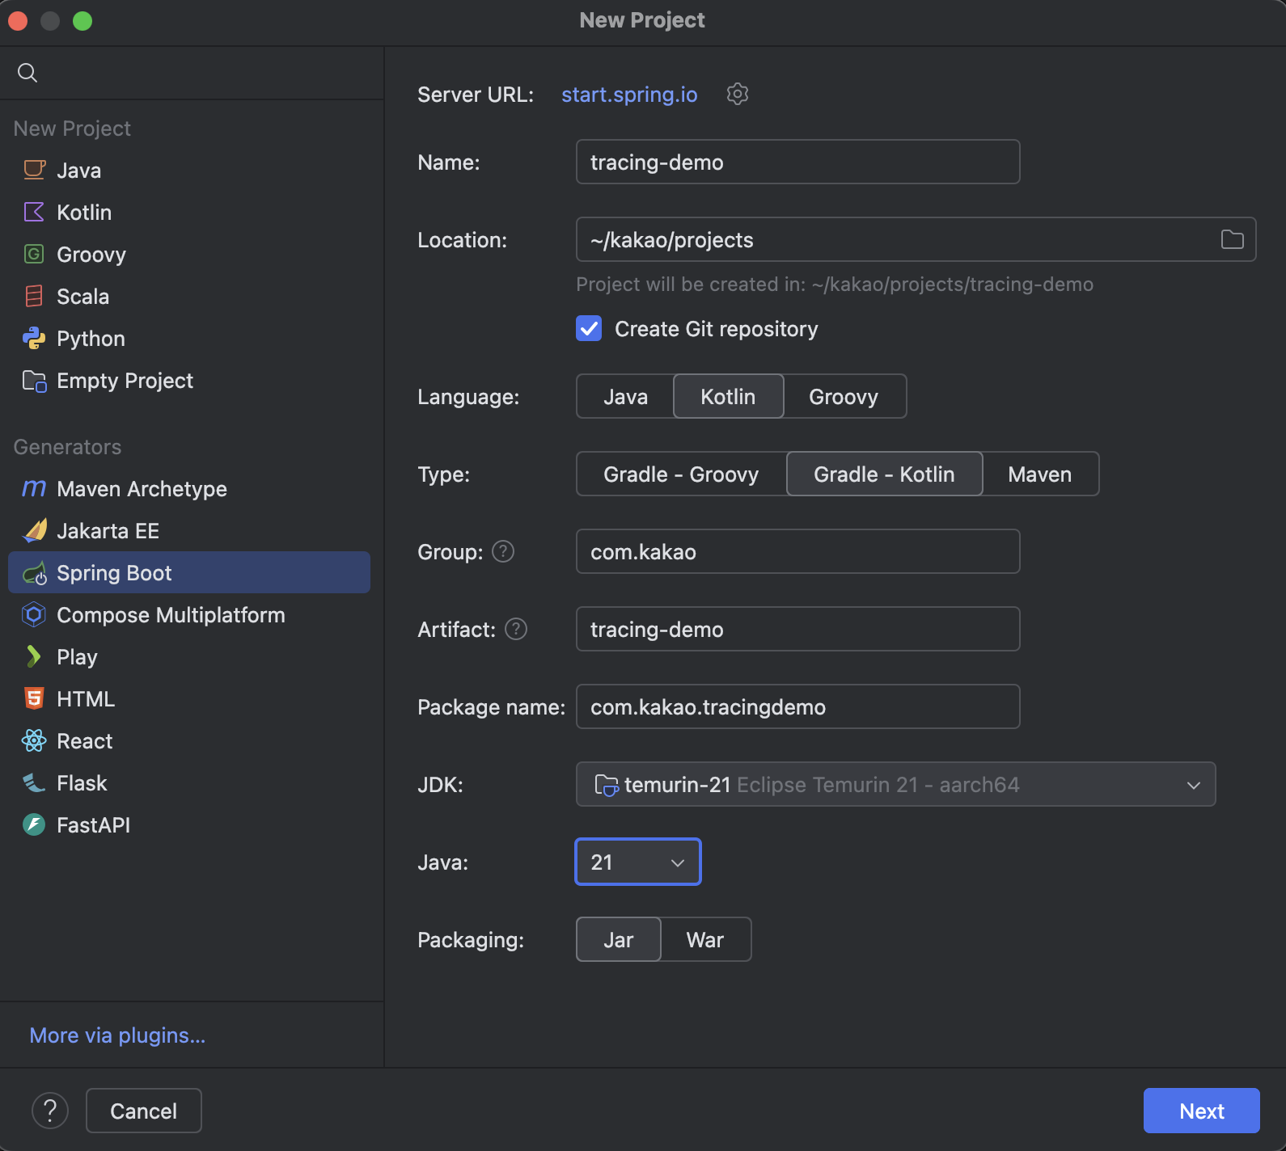Click the Artifact input field
The width and height of the screenshot is (1286, 1151).
pos(797,629)
